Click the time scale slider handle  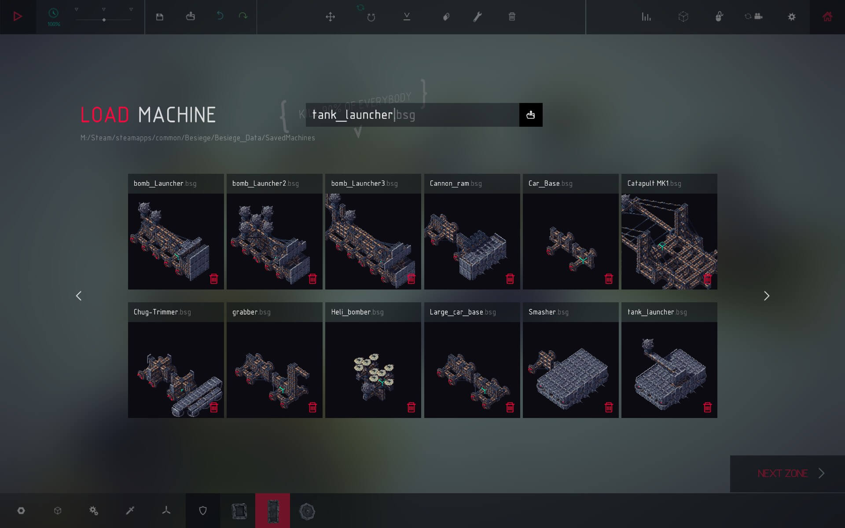[x=104, y=19]
